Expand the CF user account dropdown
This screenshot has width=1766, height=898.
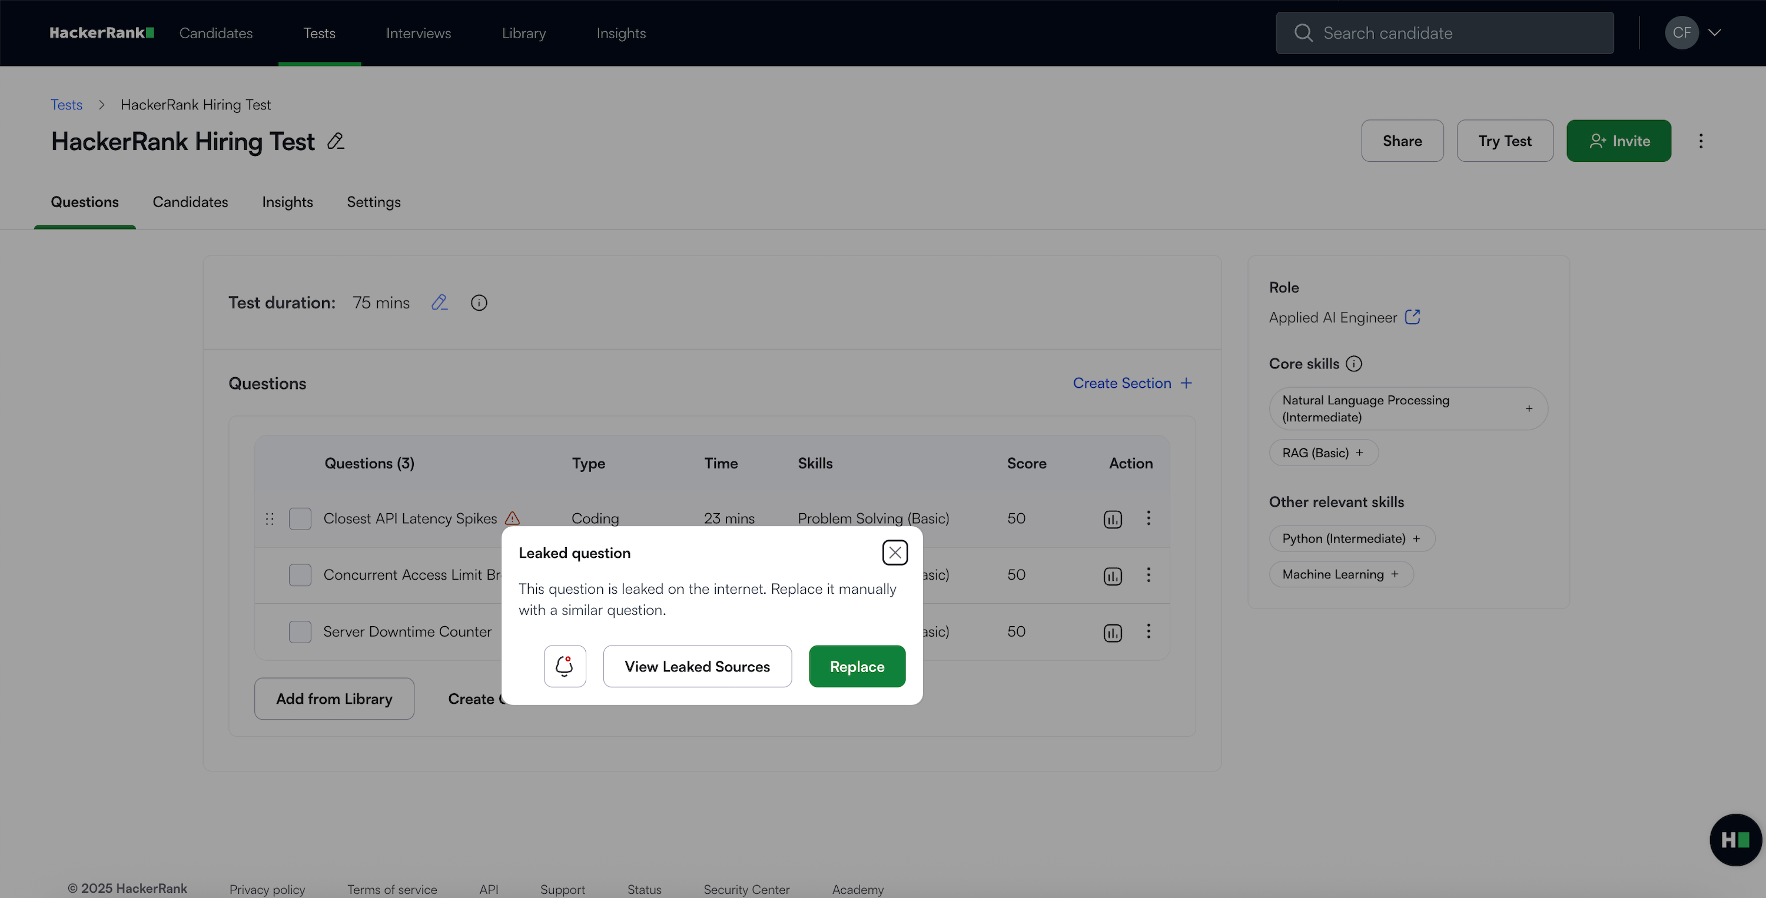(x=1714, y=33)
